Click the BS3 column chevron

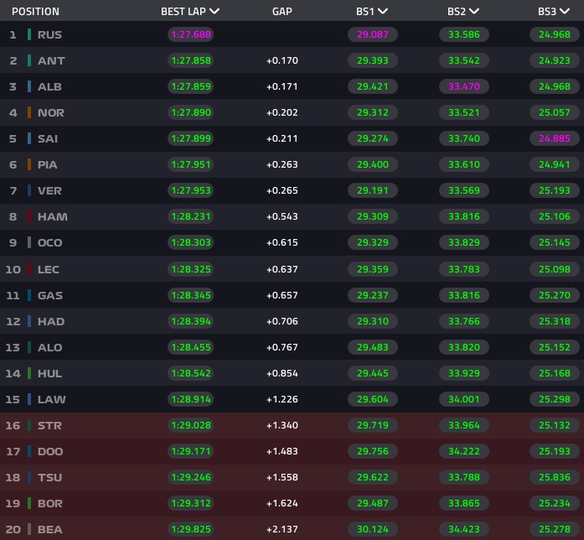(565, 11)
